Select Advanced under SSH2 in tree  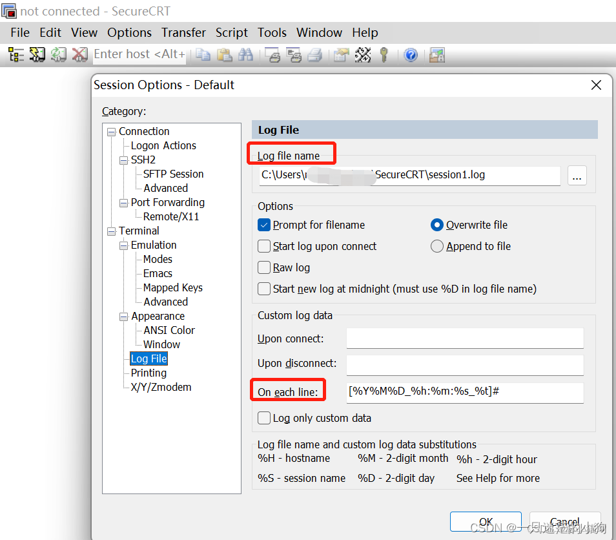pyautogui.click(x=165, y=188)
